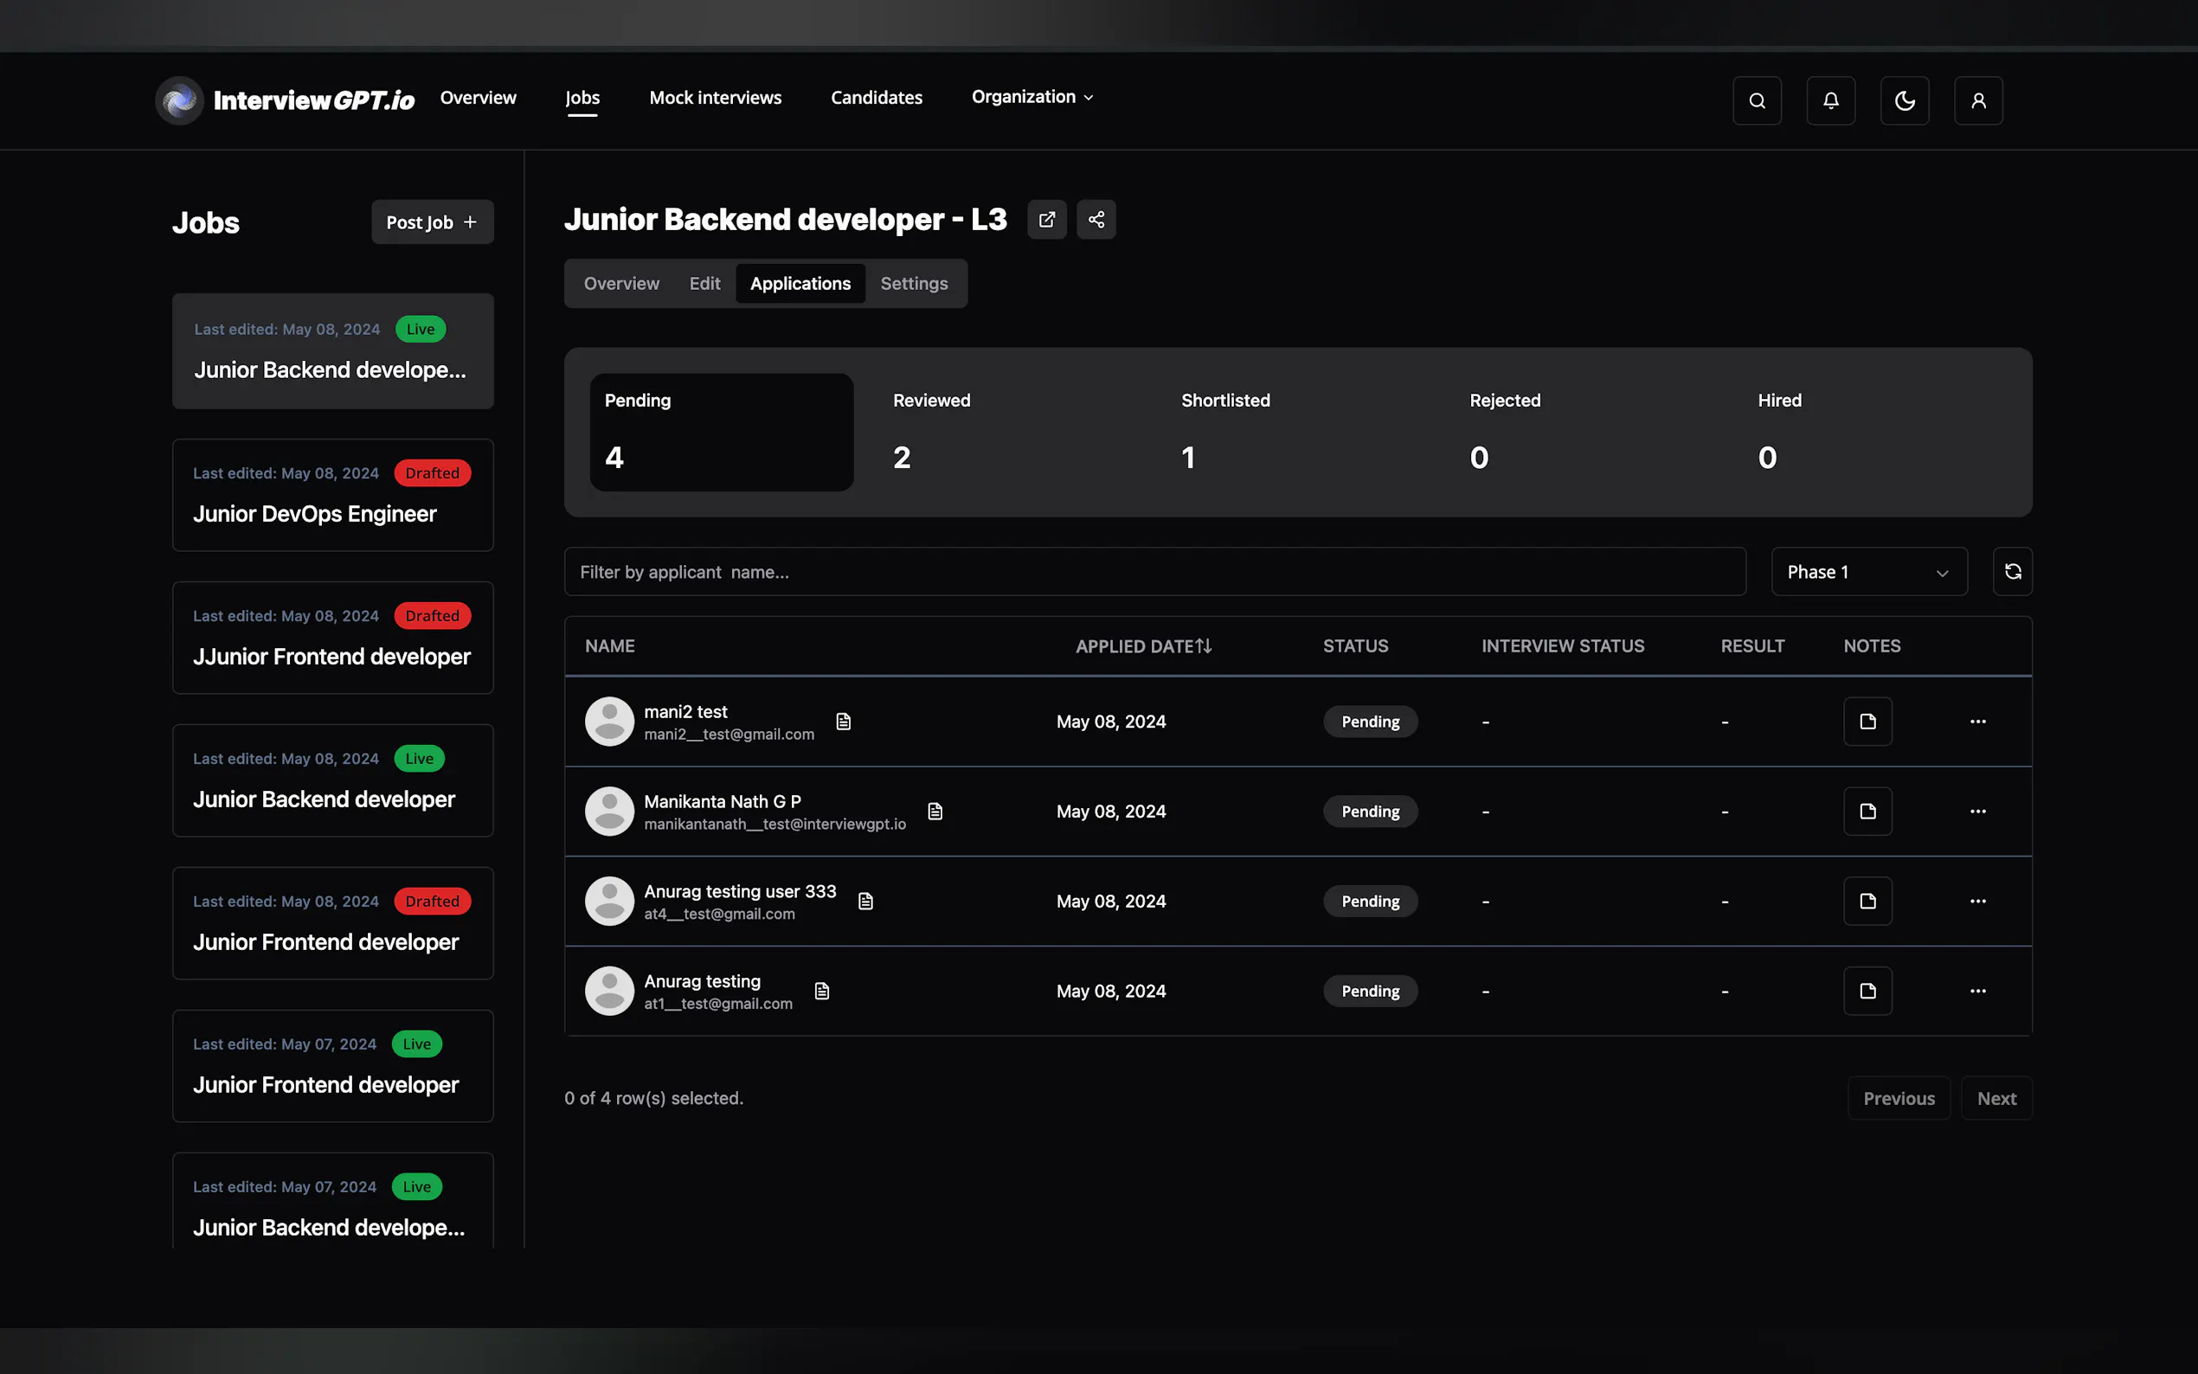Open notes for Manikanta Nath G P

(x=1867, y=812)
